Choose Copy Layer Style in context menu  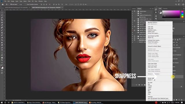click(152, 64)
